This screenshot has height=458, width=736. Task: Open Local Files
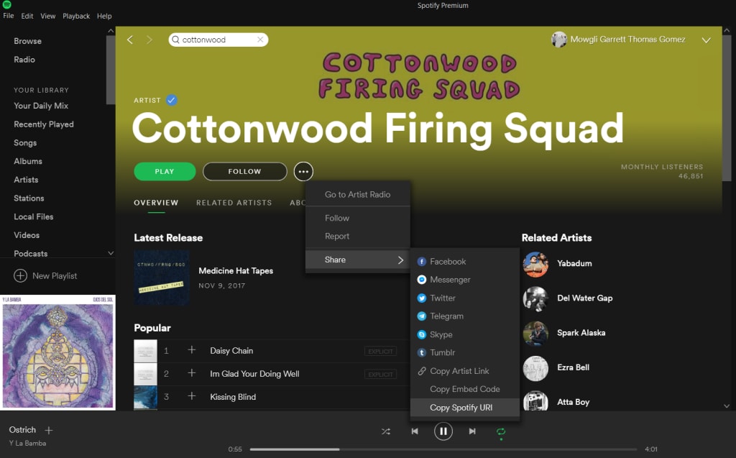pos(34,216)
